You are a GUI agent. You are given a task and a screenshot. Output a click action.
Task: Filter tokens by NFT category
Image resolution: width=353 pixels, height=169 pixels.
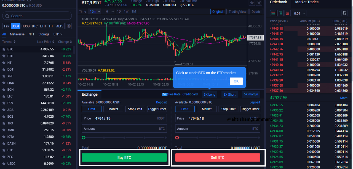pos(31,34)
